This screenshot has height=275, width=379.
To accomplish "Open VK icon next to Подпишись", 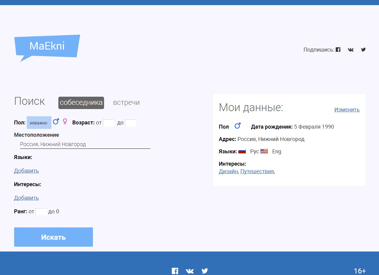I will click(351, 50).
